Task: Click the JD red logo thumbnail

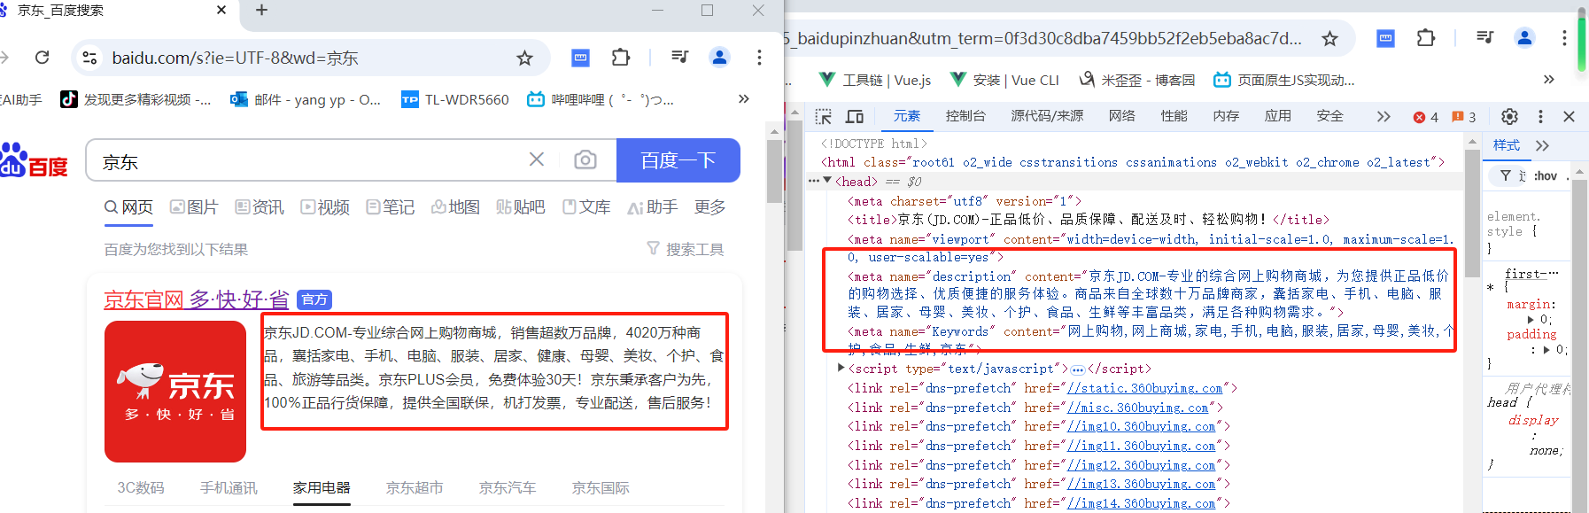Action: pos(175,392)
